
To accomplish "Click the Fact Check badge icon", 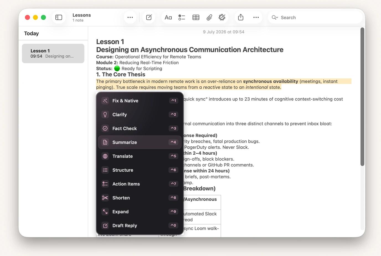I will point(105,128).
